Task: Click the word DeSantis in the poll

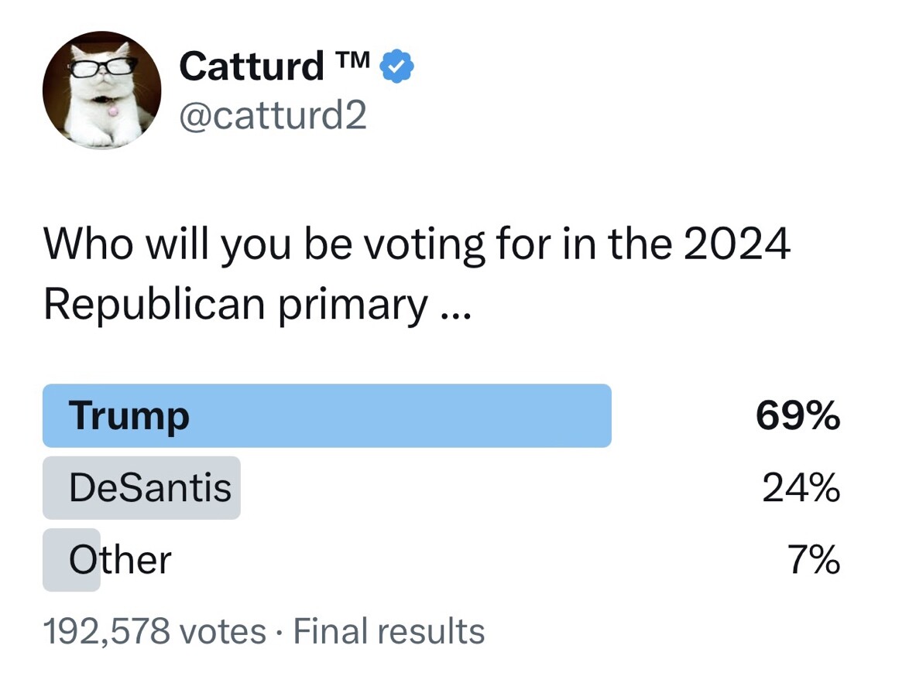Action: (150, 488)
